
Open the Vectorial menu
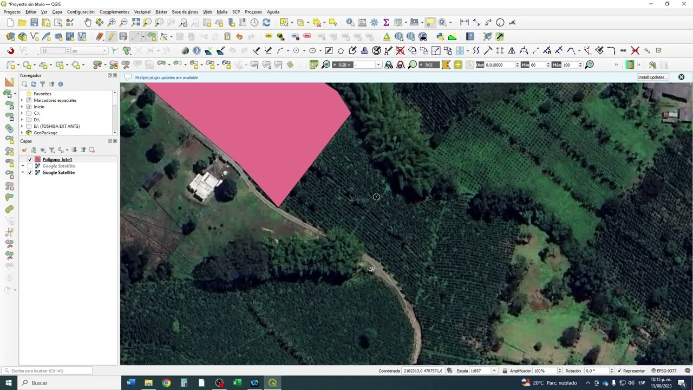(x=142, y=11)
